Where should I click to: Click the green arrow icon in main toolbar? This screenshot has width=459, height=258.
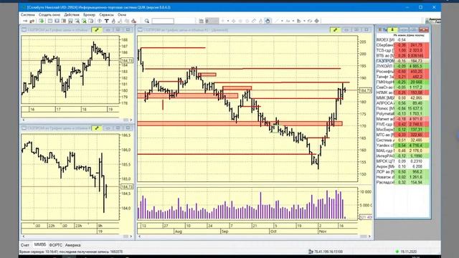pos(42,21)
